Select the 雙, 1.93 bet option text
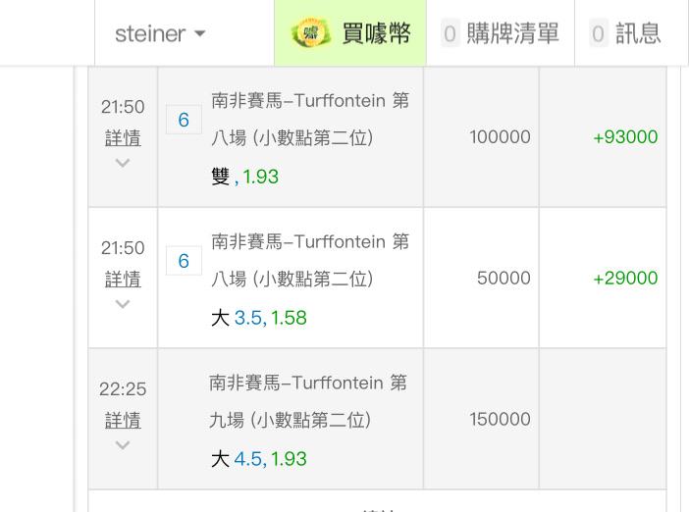 [x=244, y=177]
